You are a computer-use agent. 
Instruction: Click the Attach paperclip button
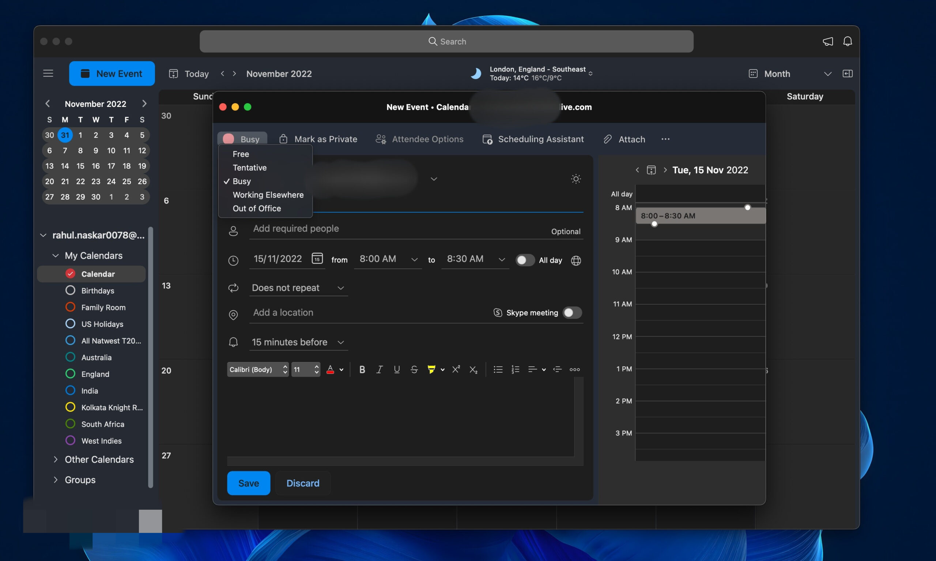tap(624, 139)
